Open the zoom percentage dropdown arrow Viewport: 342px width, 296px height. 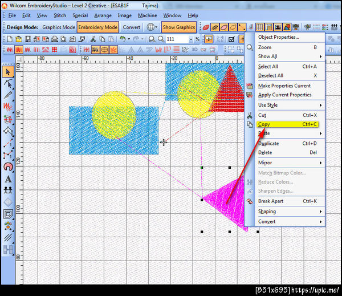coord(191,39)
